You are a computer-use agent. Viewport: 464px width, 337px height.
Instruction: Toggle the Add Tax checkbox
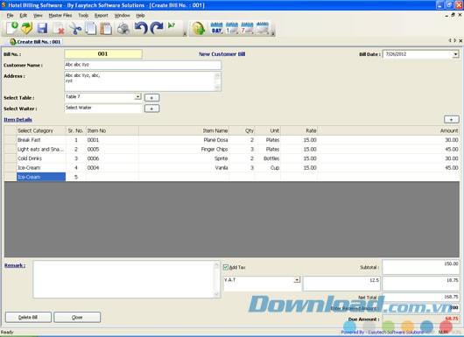point(226,267)
